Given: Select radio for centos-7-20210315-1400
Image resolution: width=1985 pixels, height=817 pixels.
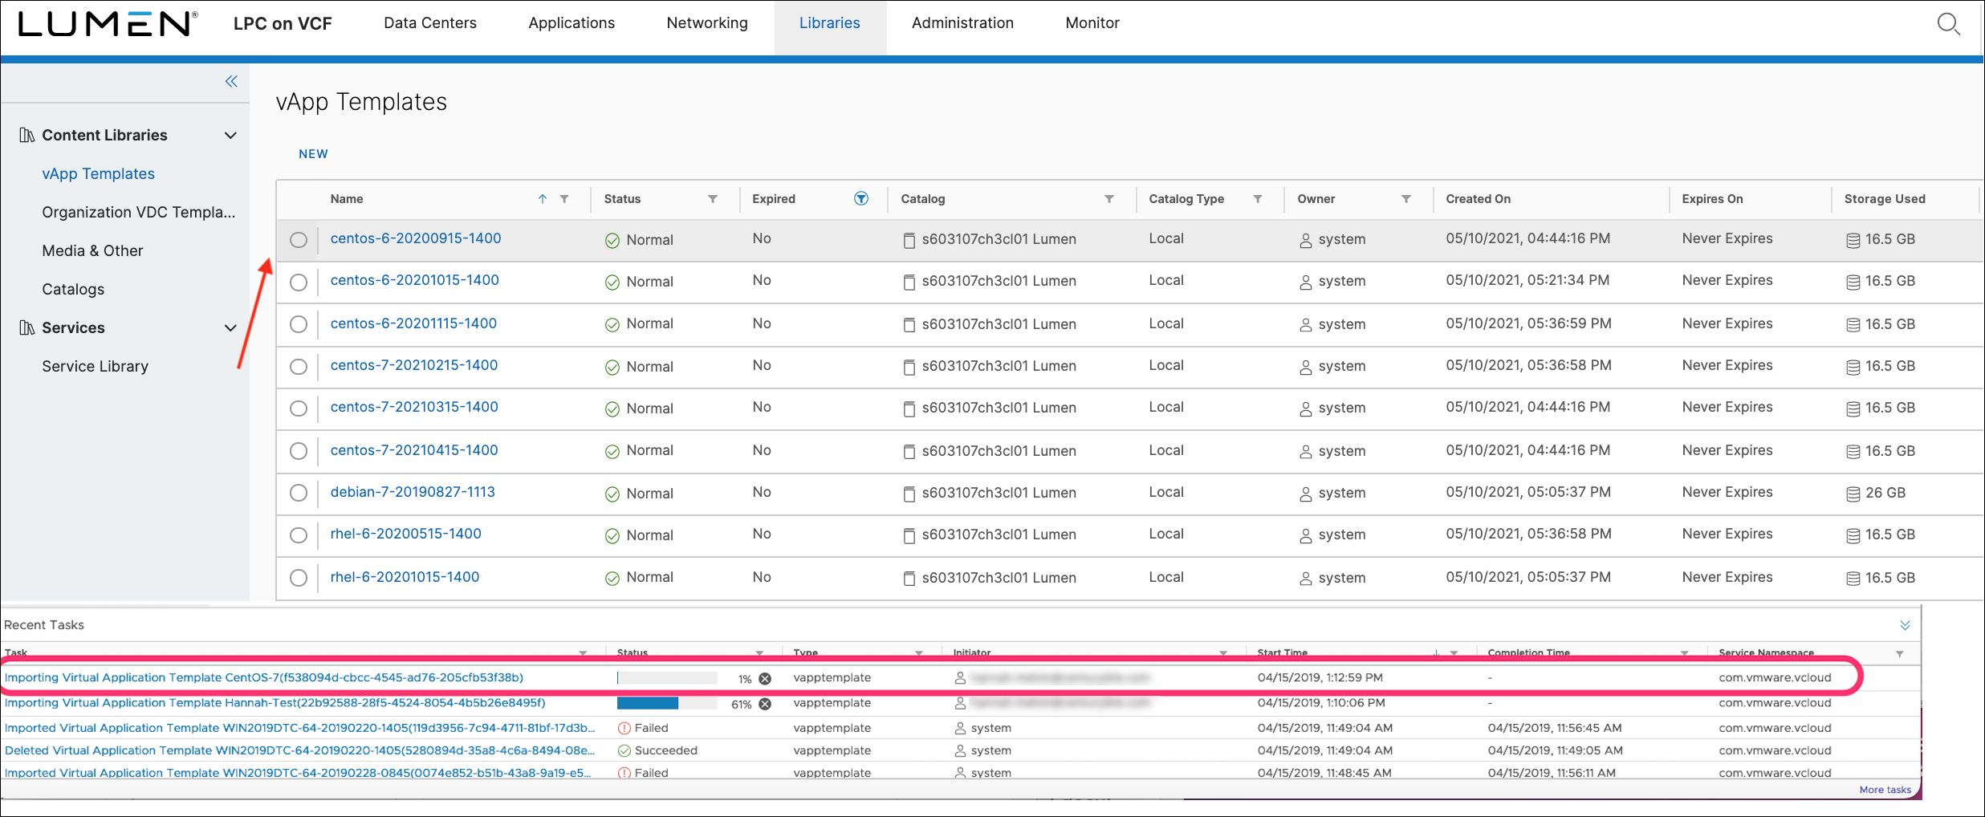Looking at the screenshot, I should [299, 408].
